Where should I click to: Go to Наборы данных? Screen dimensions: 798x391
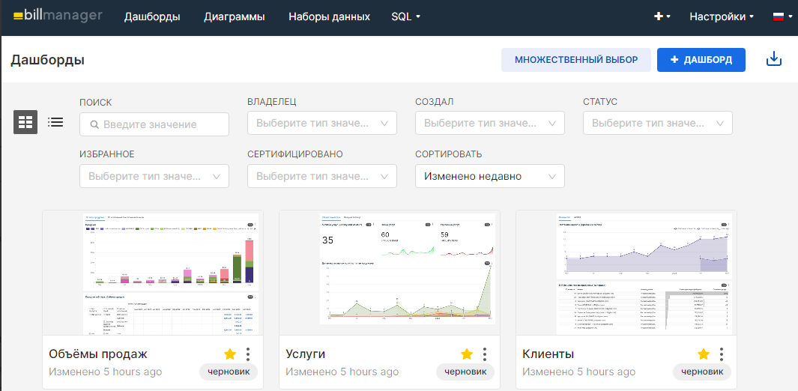329,16
